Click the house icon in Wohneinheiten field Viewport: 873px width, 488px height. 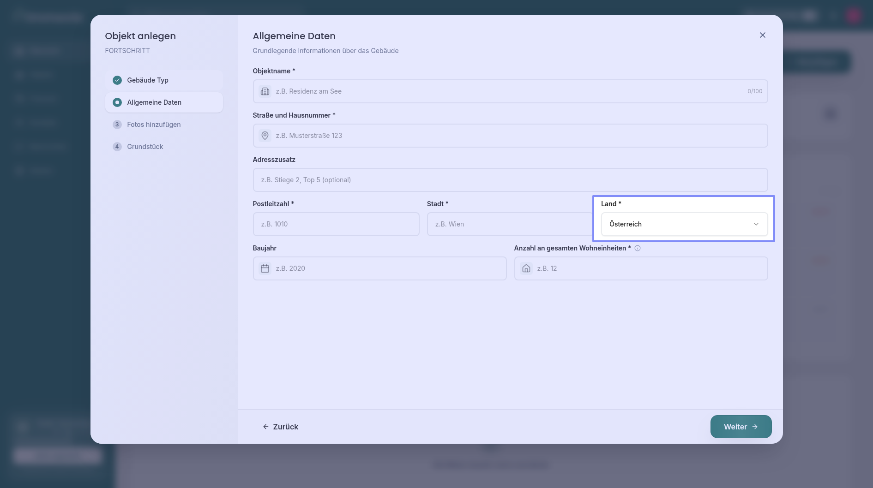pos(526,268)
